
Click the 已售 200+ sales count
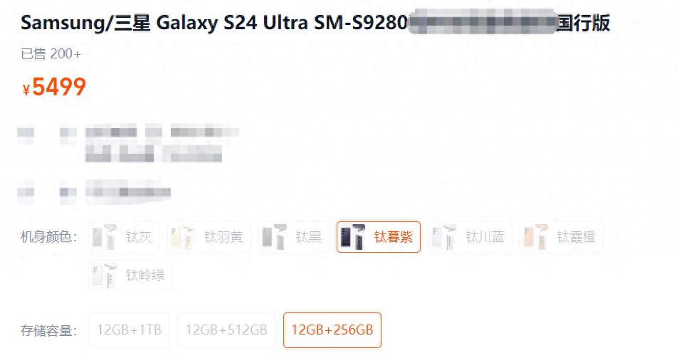[51, 53]
